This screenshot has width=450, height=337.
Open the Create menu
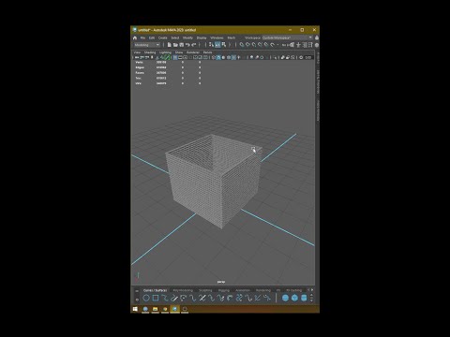(x=163, y=37)
